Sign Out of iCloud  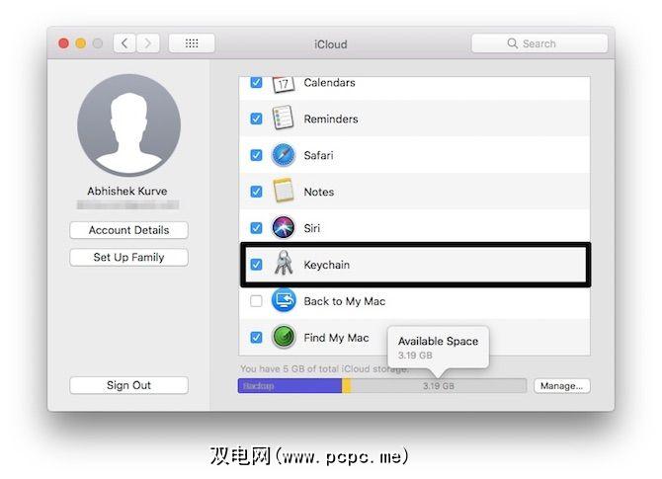pos(128,385)
